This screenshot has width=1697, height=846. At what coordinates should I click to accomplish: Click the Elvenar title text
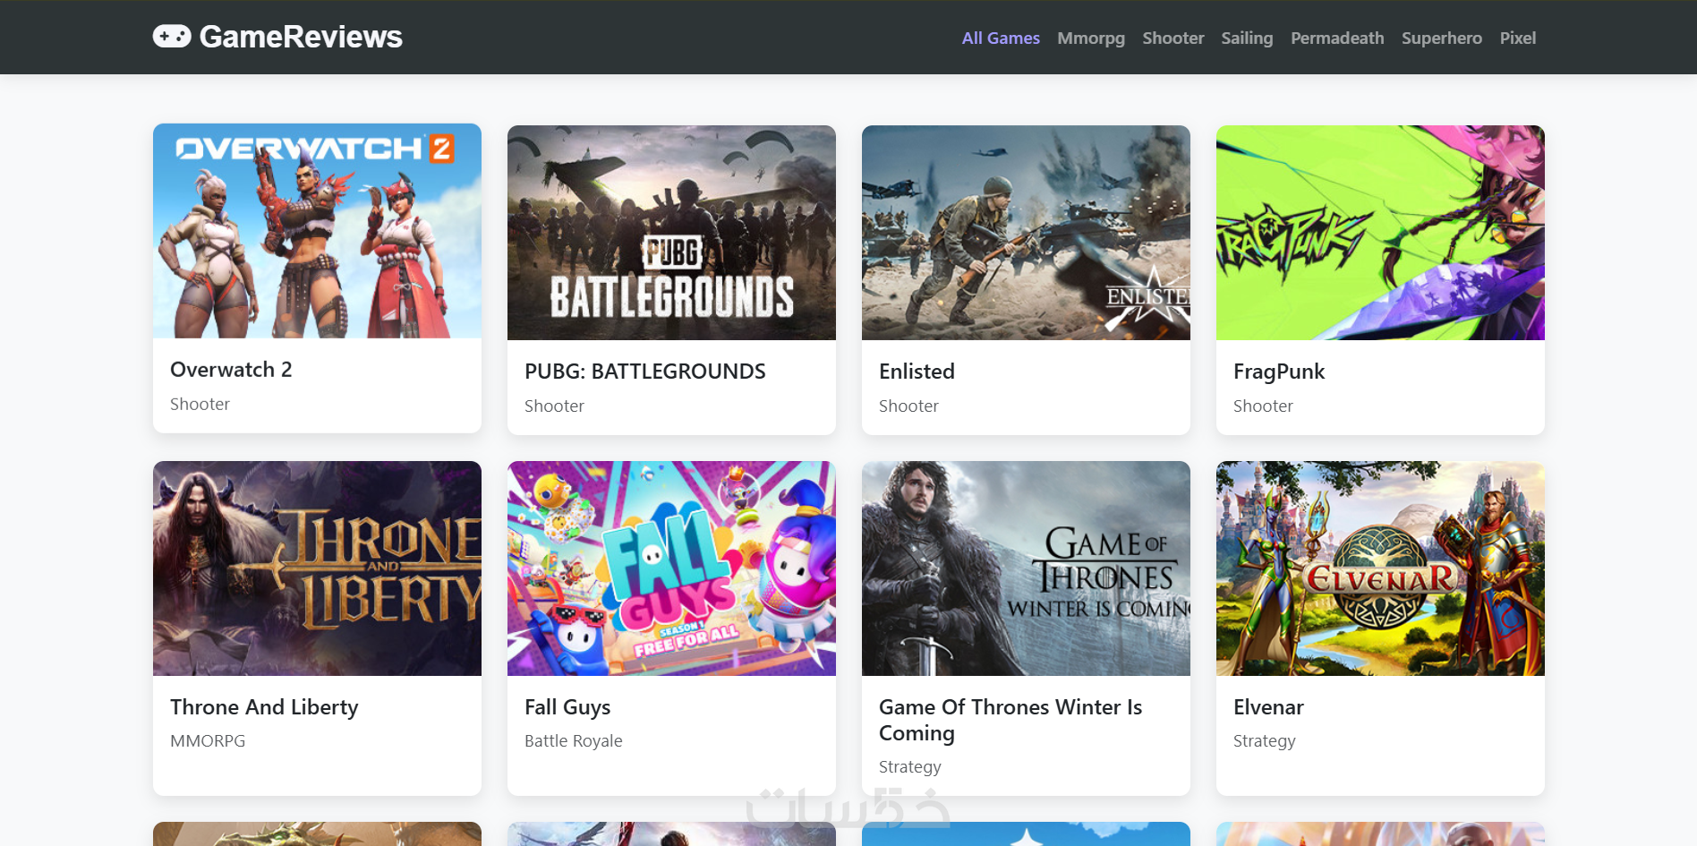click(1268, 707)
